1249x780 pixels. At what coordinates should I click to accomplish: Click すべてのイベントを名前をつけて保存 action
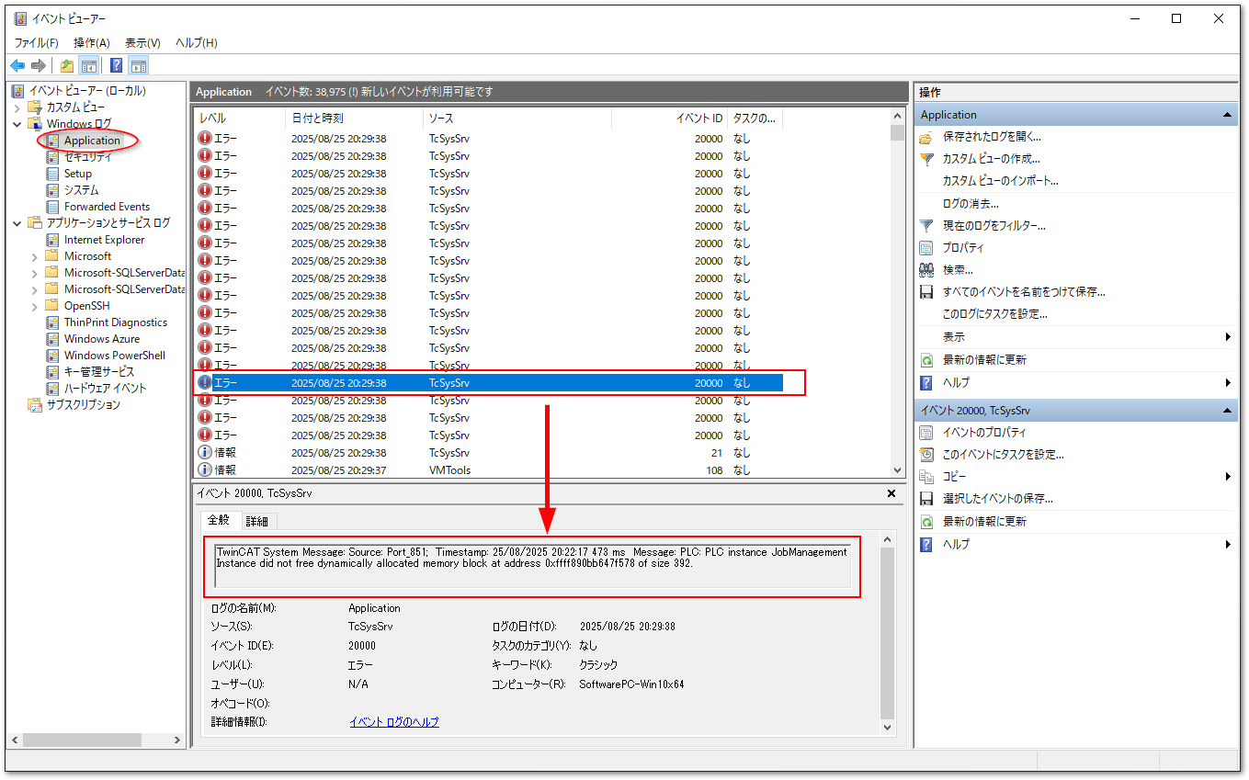(x=1024, y=292)
